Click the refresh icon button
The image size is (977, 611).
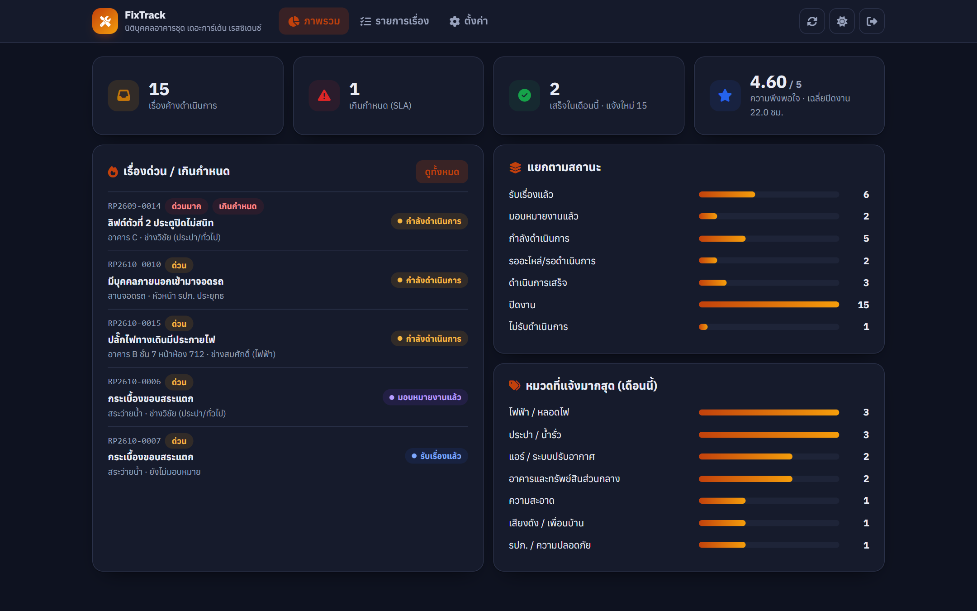point(812,21)
